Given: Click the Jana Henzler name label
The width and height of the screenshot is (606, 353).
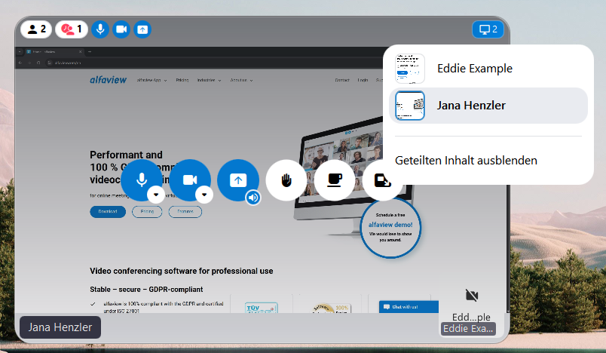Looking at the screenshot, I should (x=60, y=327).
